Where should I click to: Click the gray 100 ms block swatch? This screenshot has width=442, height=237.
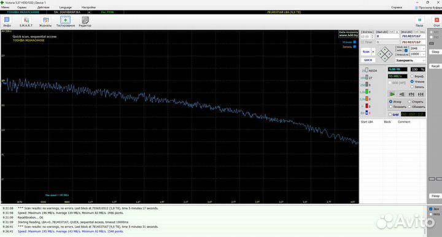(x=366, y=77)
